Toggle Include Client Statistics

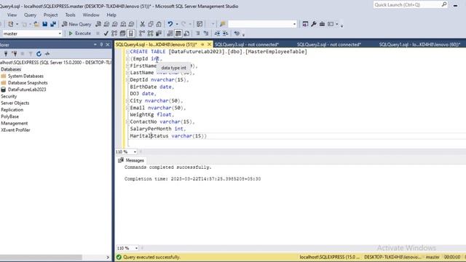tap(159, 33)
